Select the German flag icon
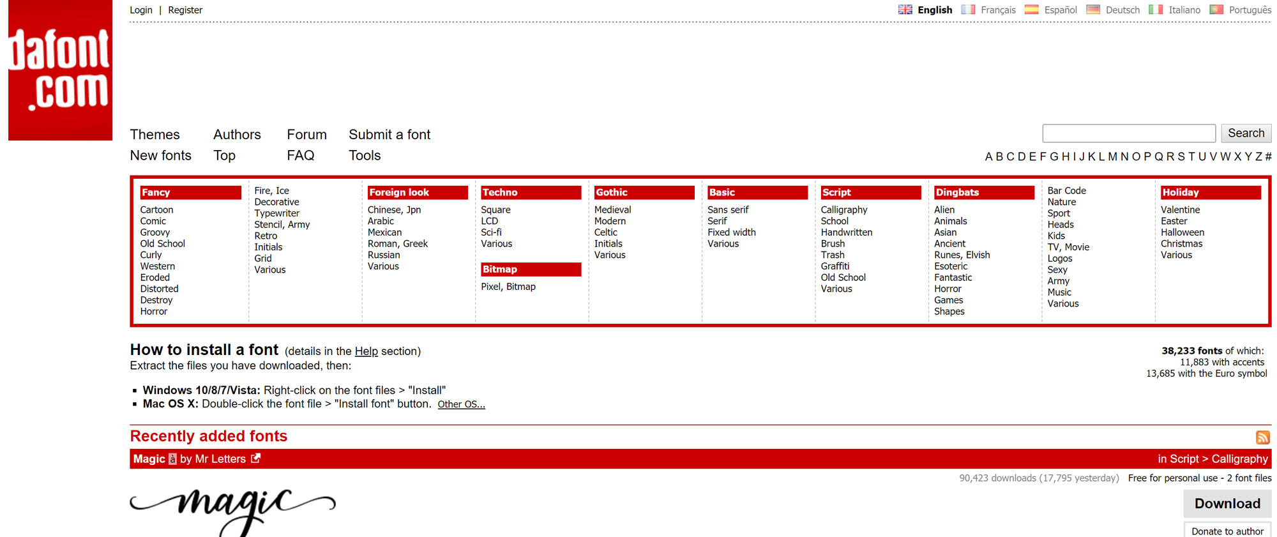The height and width of the screenshot is (537, 1277). pyautogui.click(x=1093, y=10)
